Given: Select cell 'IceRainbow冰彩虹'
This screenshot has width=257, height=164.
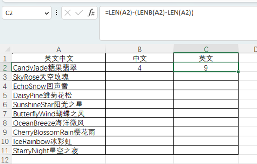Looking at the screenshot, I should [59, 141].
